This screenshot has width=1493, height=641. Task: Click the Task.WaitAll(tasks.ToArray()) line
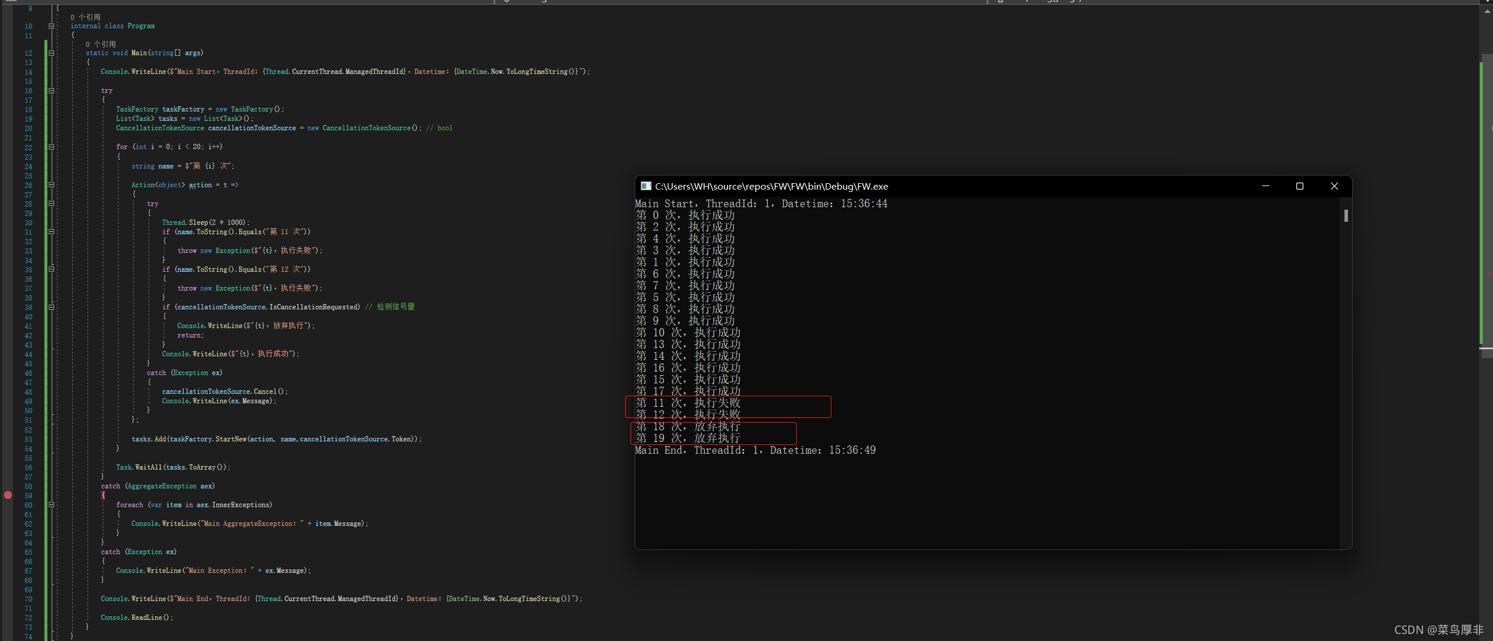(x=173, y=467)
